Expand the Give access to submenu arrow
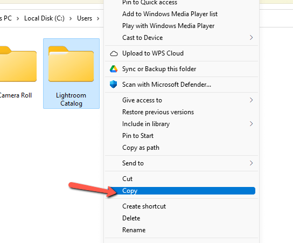This screenshot has height=243, width=293. click(x=251, y=100)
